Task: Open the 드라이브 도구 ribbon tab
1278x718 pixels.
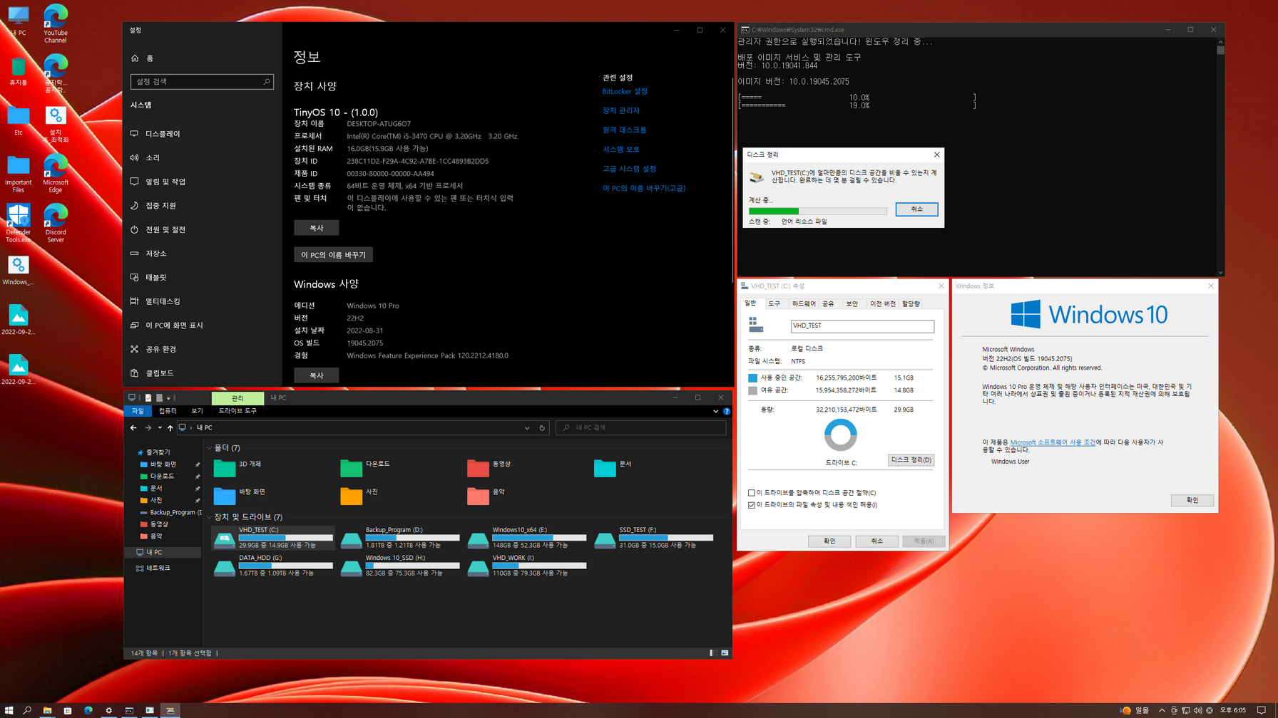Action: 237,411
